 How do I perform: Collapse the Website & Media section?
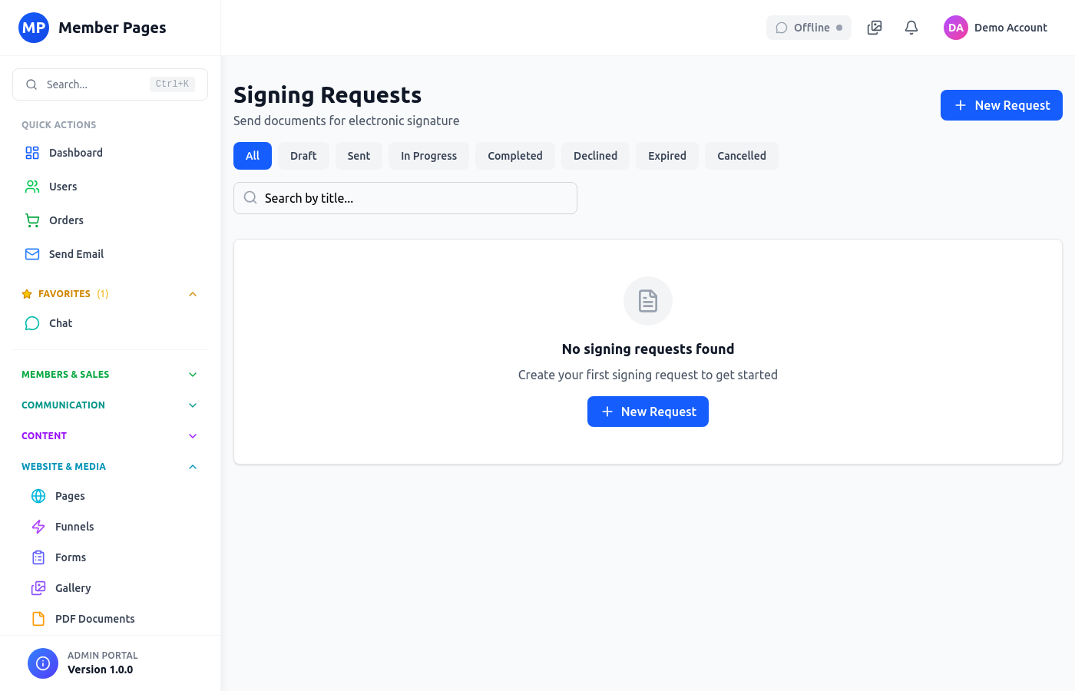(193, 467)
